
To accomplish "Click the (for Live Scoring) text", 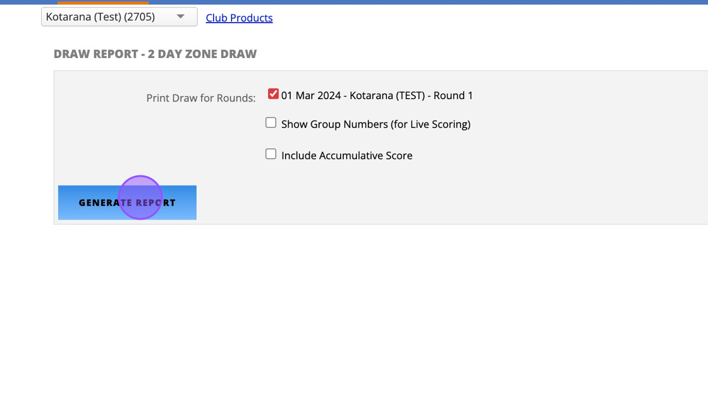I will [x=430, y=124].
